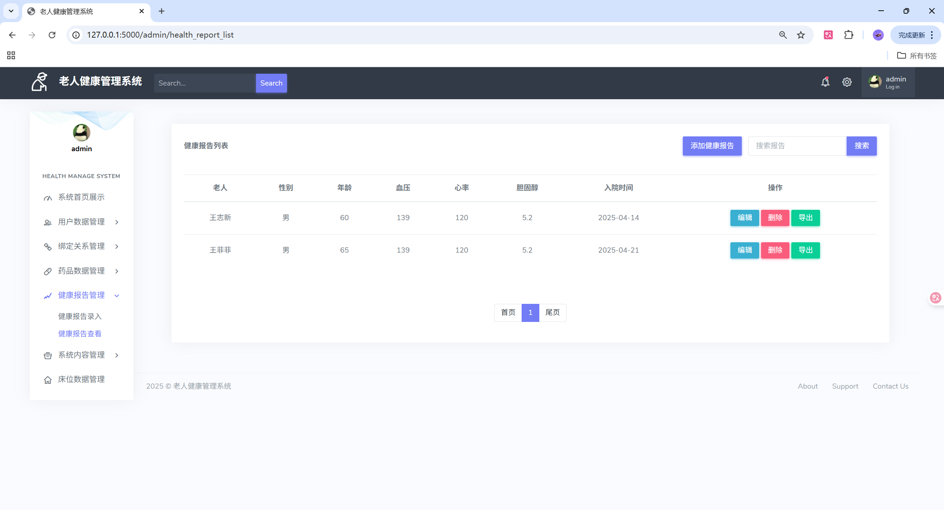
Task: Open browser extensions puzzle icon
Action: [x=848, y=35]
